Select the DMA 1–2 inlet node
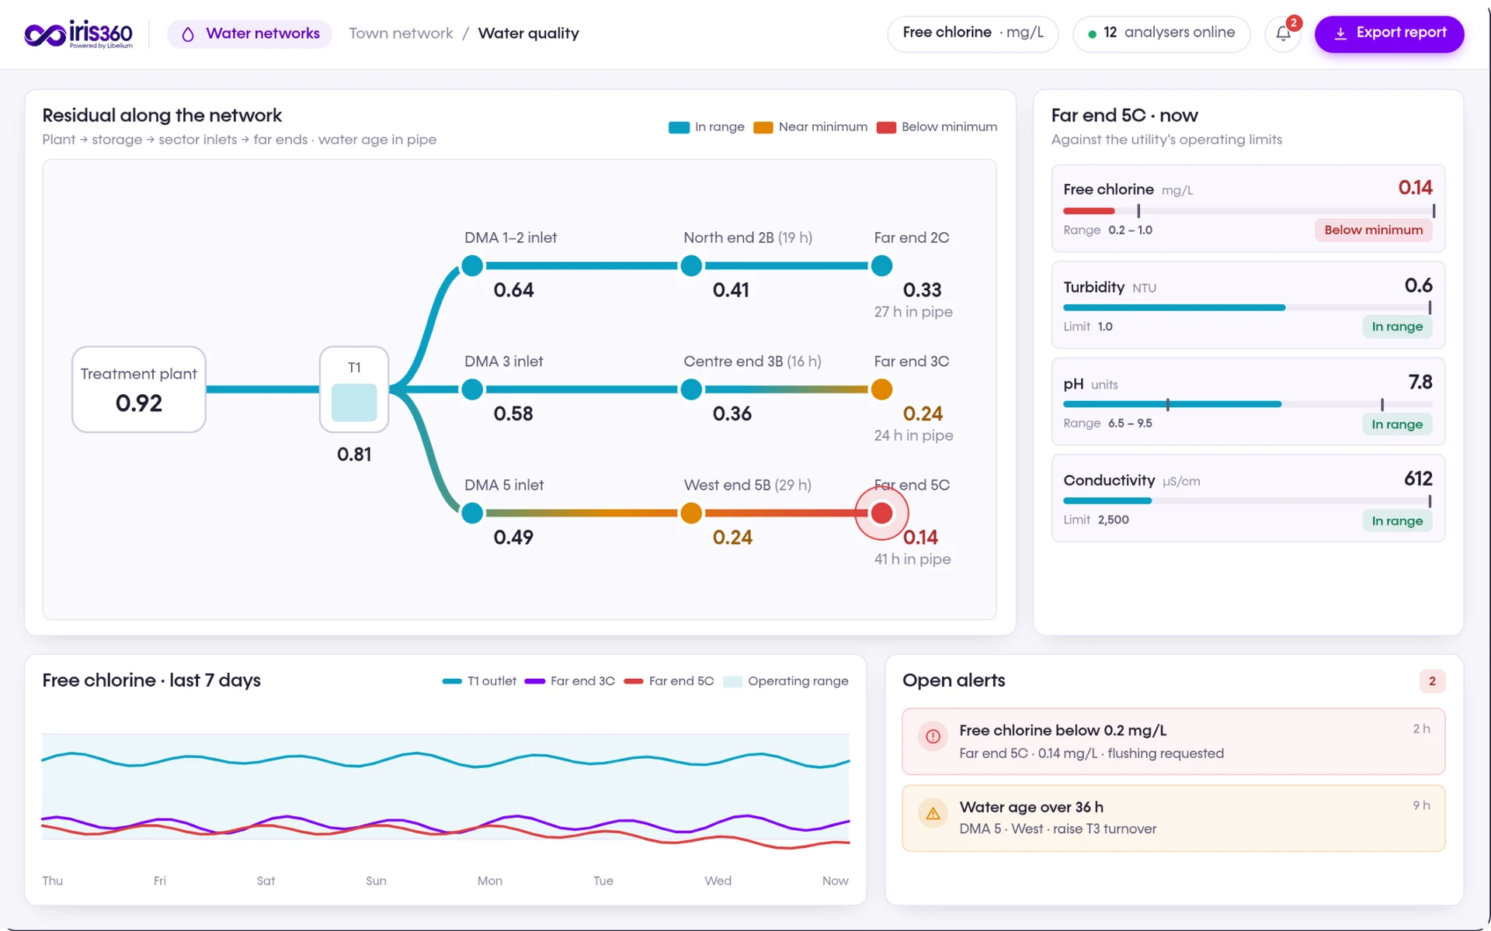The width and height of the screenshot is (1491, 931). coord(472,266)
